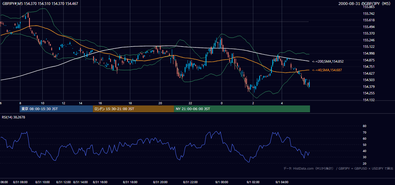This screenshot has width=395, height=185.
Task: Click price axis value 154.751
Action: [x=368, y=67]
